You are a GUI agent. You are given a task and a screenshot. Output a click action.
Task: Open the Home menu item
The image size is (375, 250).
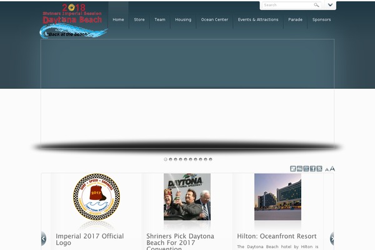pos(118,19)
